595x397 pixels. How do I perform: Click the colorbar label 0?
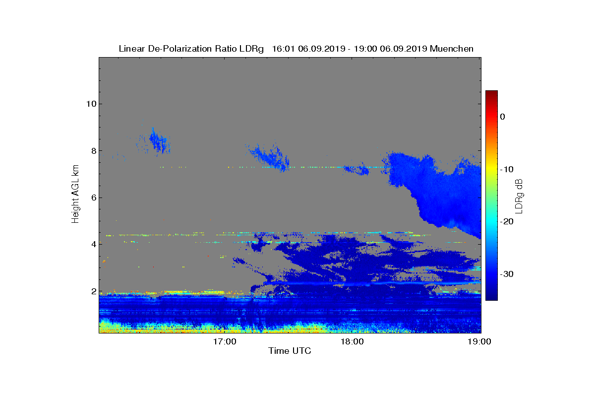[503, 117]
